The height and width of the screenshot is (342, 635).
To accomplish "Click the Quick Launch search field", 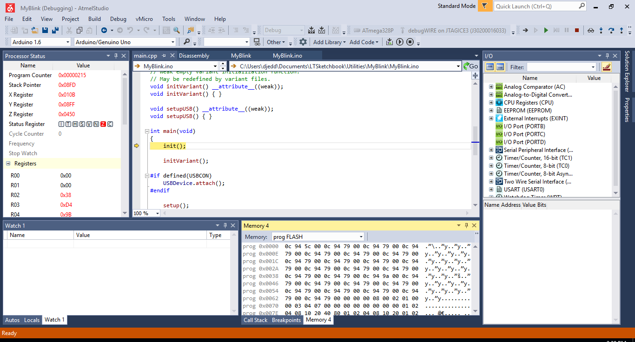I will pyautogui.click(x=539, y=6).
